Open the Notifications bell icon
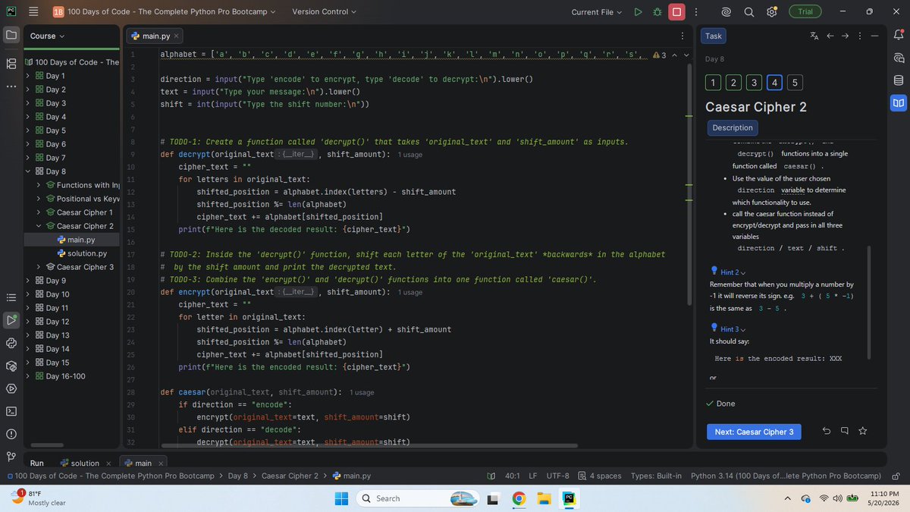910x512 pixels. tap(899, 35)
